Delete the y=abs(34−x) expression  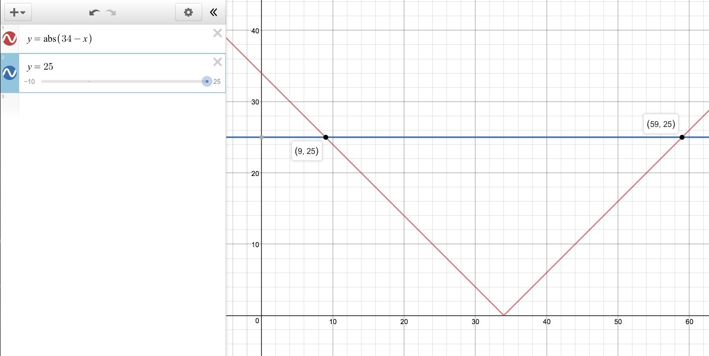(x=217, y=33)
